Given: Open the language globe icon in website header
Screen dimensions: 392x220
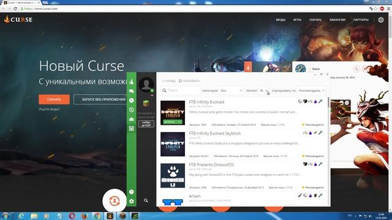Looking at the screenshot, I should pos(381,20).
